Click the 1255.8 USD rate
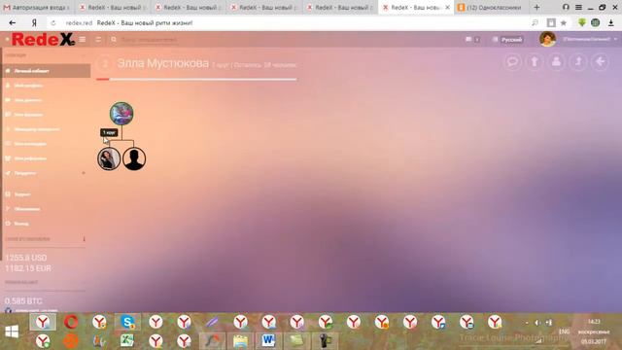 pyautogui.click(x=26, y=258)
